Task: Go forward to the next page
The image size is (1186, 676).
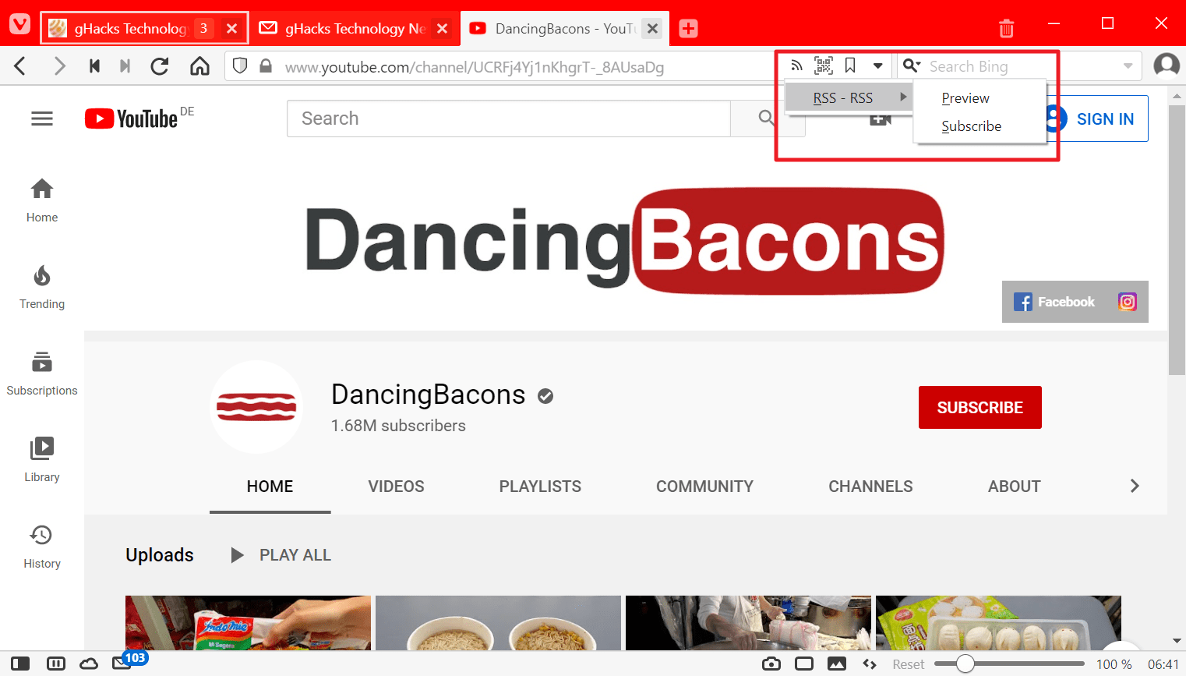Action: [x=59, y=66]
